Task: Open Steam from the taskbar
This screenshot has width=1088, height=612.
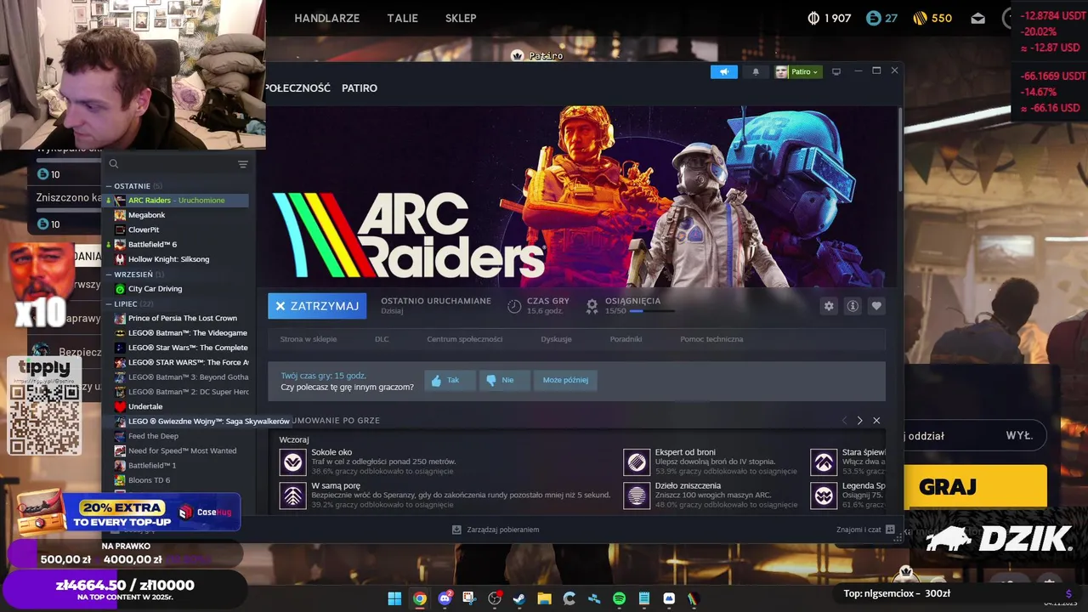Action: 518,598
